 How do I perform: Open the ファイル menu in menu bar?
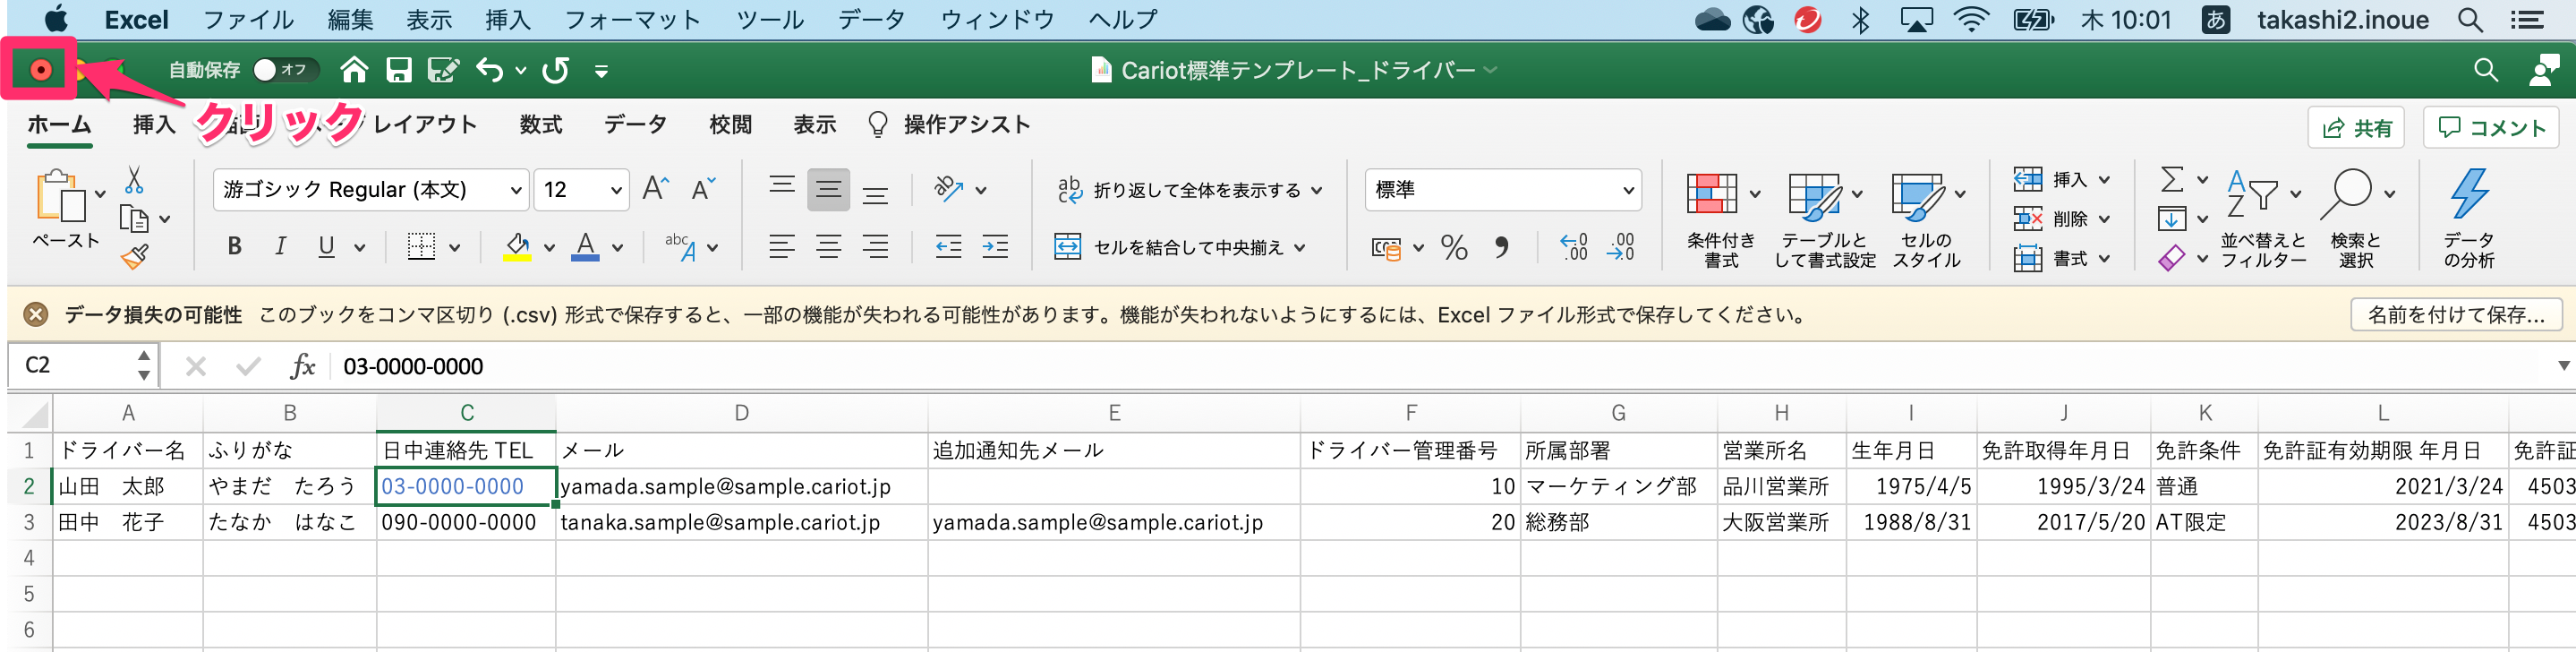[x=248, y=20]
